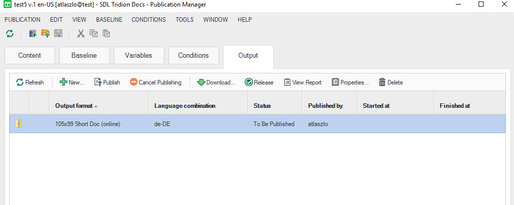Select the zip file icon in the output row
This screenshot has height=205, width=514.
click(x=19, y=124)
